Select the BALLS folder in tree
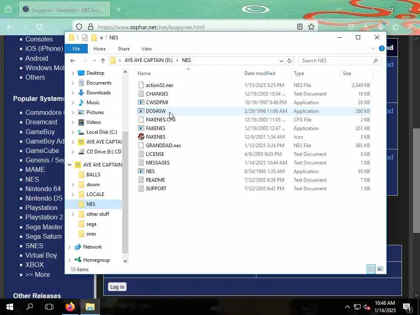 (93, 175)
